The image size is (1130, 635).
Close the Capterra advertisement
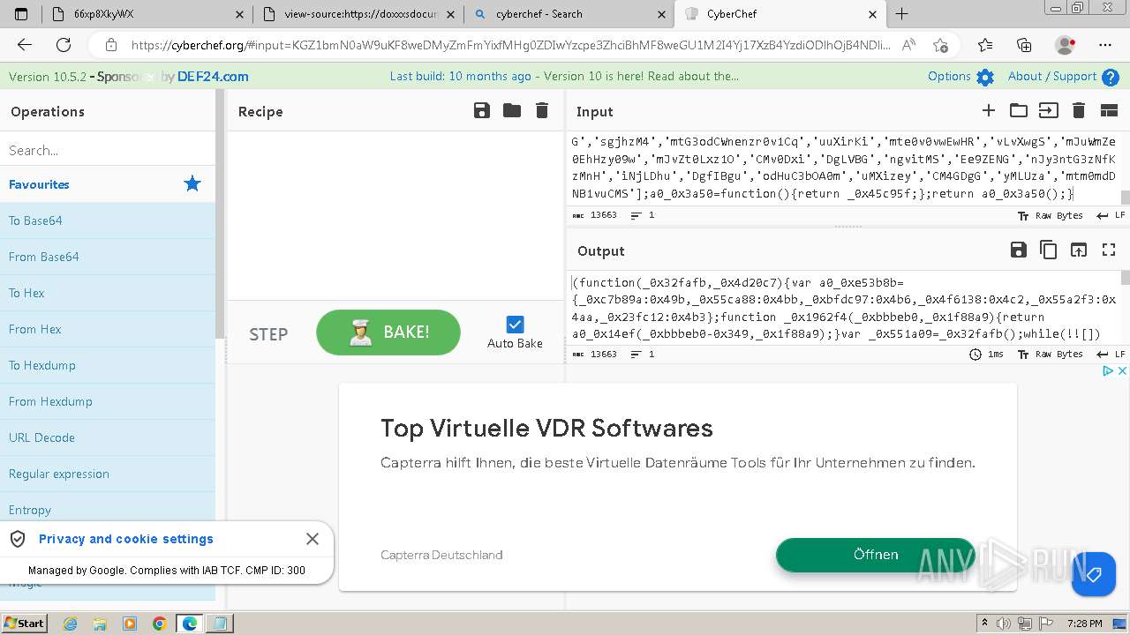(1122, 371)
